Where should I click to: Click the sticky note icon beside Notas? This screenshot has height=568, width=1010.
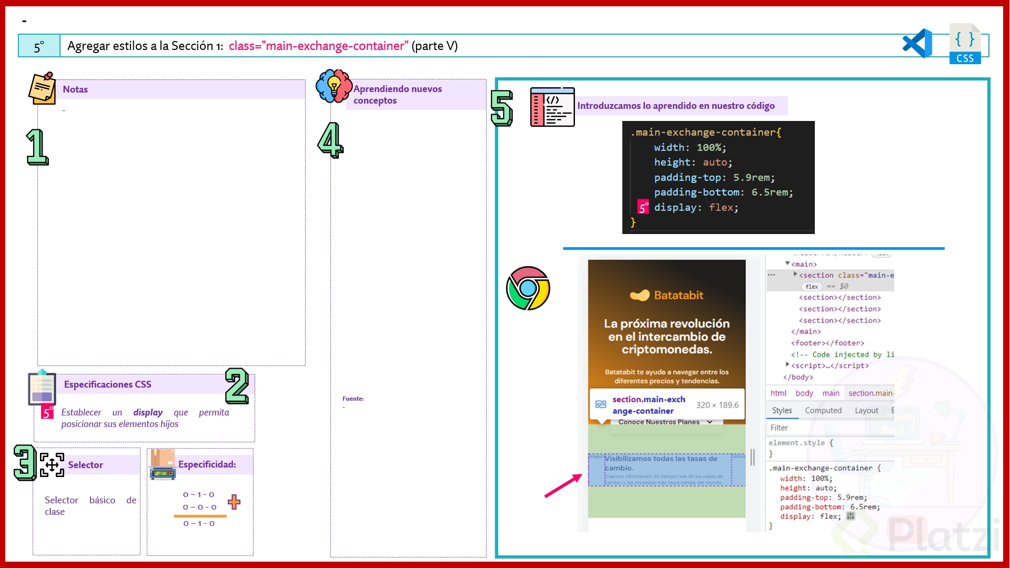point(42,88)
